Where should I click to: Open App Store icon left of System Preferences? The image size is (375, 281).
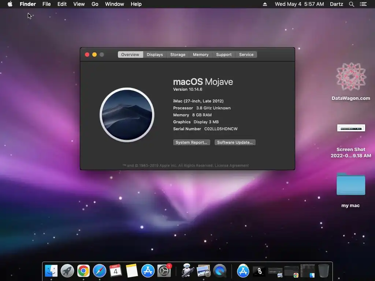[148, 271]
